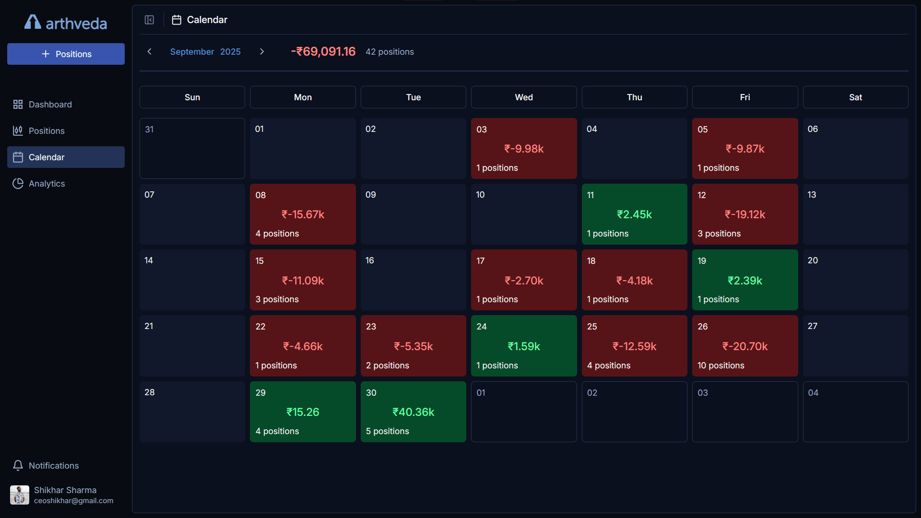Click the pie-chart icon beside Analytics

[18, 183]
